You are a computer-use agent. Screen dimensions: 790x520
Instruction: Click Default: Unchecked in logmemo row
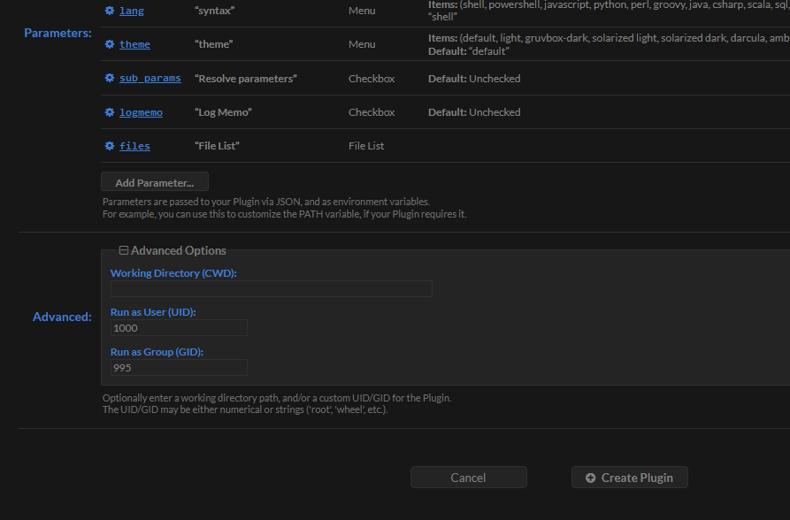(x=474, y=112)
